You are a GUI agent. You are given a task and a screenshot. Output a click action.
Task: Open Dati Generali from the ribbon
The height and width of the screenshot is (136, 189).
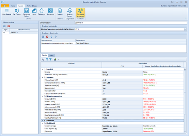coord(7,12)
